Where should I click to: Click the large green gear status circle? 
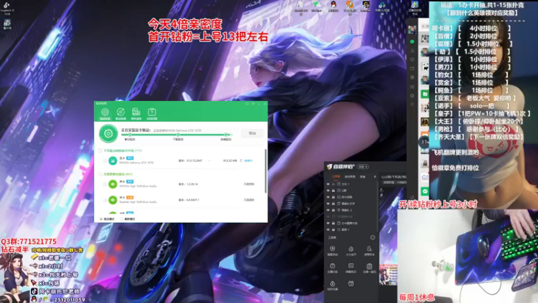[108, 133]
